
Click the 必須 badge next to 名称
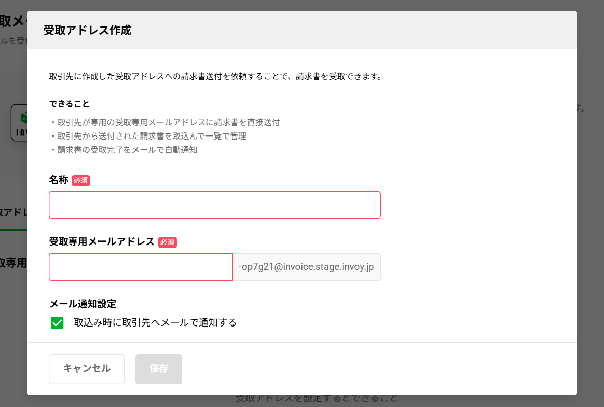(x=81, y=181)
